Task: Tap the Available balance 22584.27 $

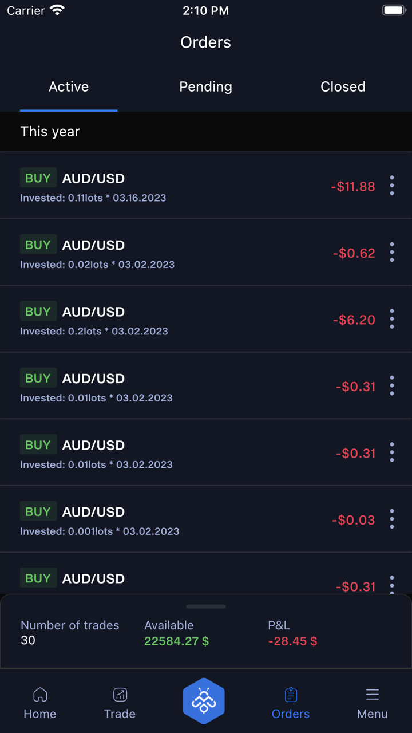Action: click(176, 641)
